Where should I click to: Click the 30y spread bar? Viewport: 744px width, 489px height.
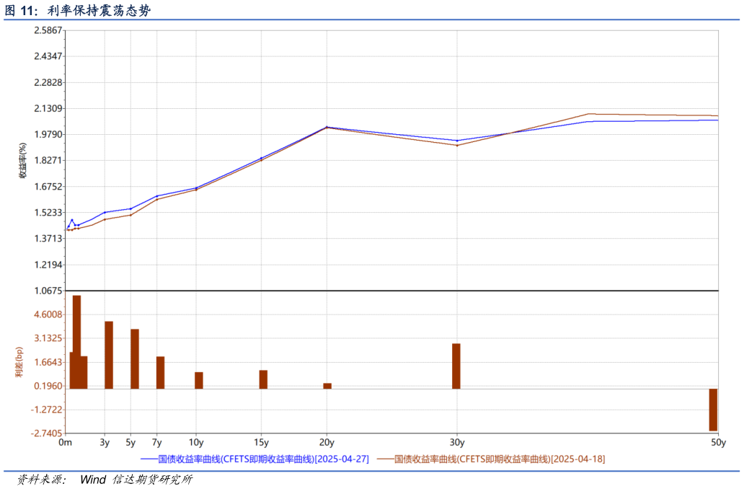456,366
